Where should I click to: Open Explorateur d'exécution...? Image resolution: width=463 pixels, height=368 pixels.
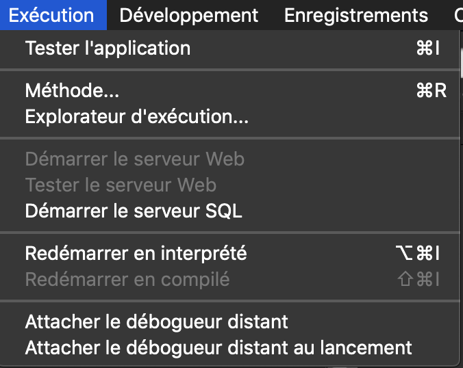136,117
